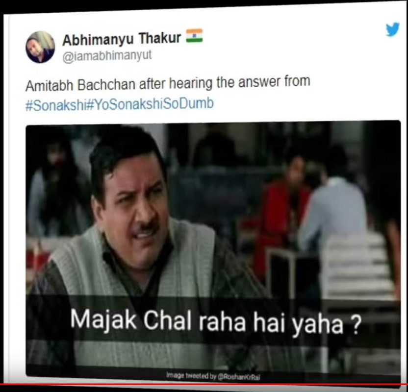Click the blue Twitter bird logo
The height and width of the screenshot is (392, 408).
pos(393,29)
